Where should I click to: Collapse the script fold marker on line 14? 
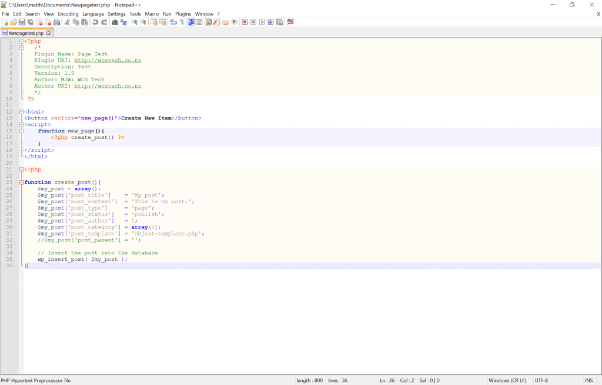tap(22, 125)
